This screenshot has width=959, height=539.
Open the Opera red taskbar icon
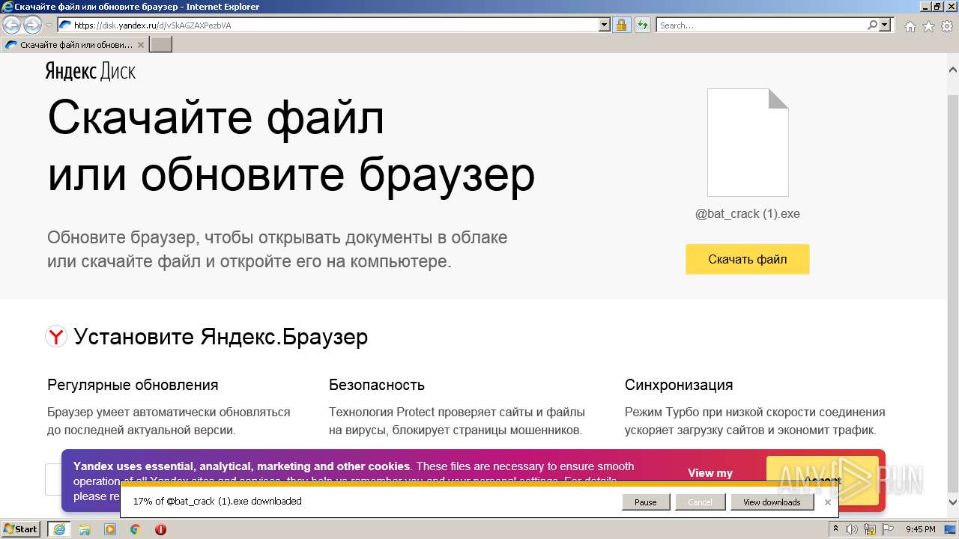pyautogui.click(x=160, y=529)
